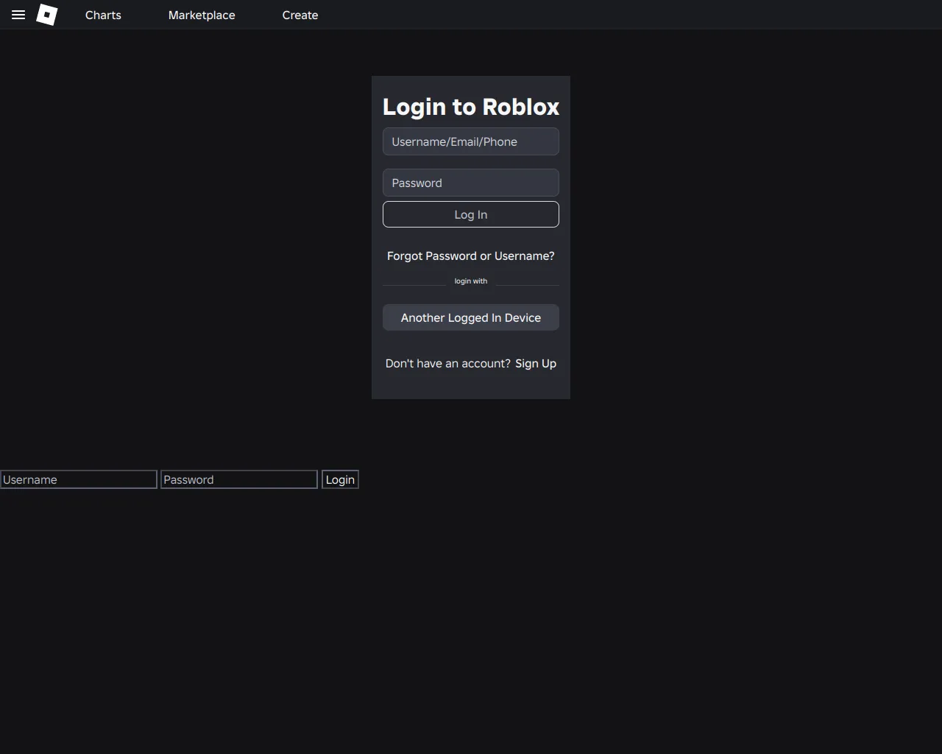
Task: Open the Charts page
Action: (103, 15)
